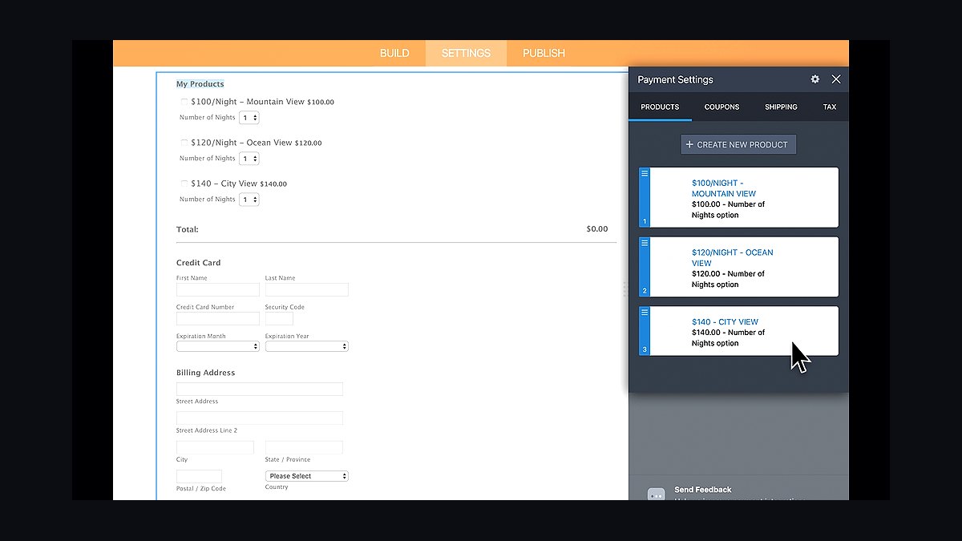Open Number of Nights dropdown for City View
Viewport: 962px width, 541px height.
click(x=249, y=200)
